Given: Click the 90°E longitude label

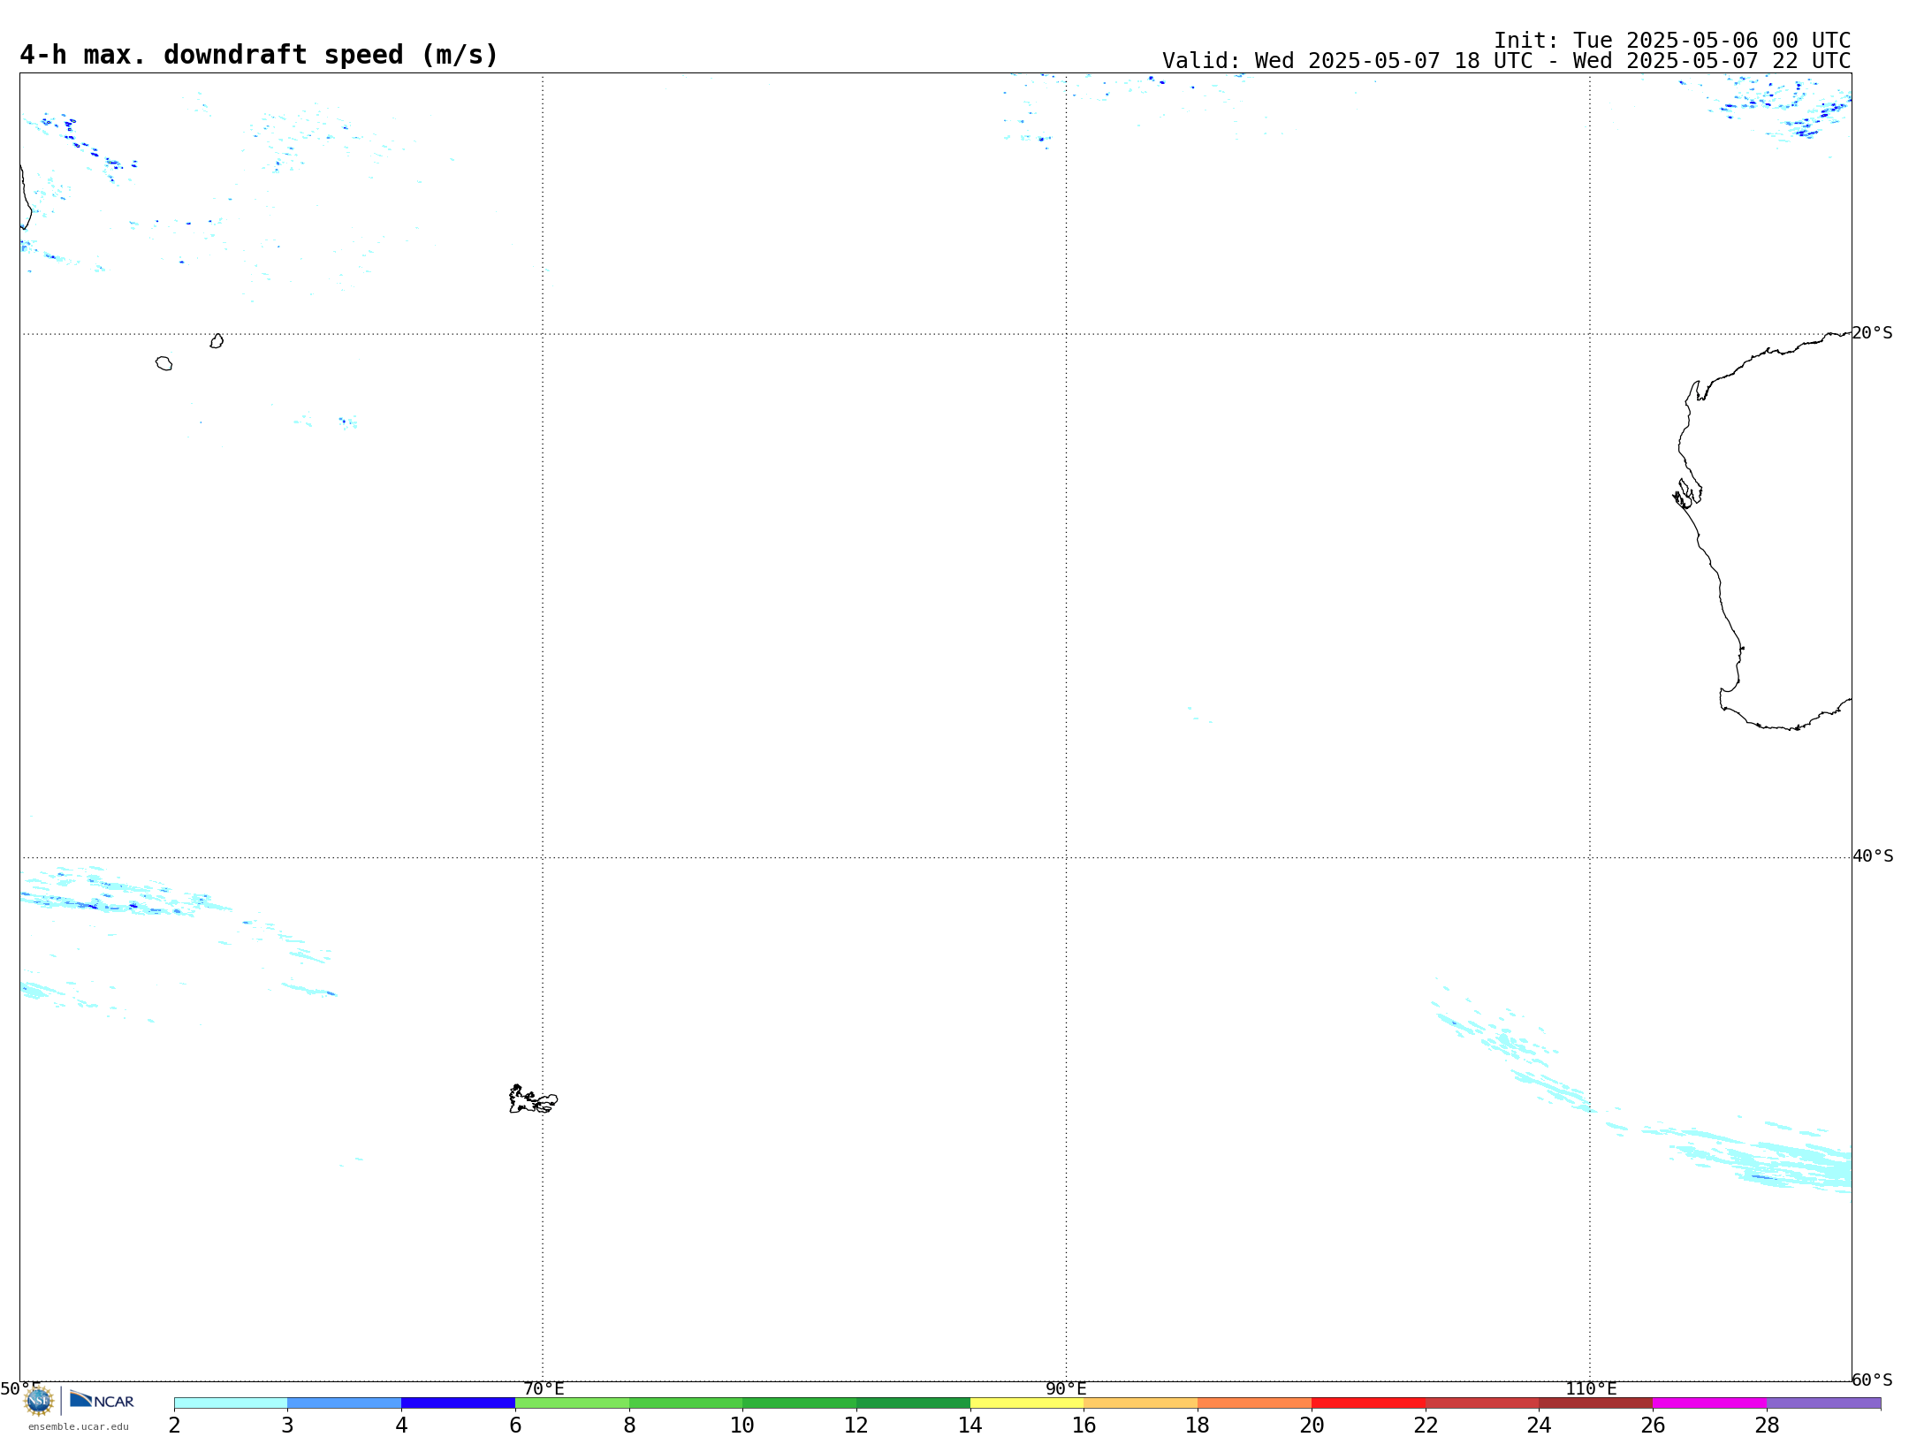Looking at the screenshot, I should click(x=1066, y=1389).
